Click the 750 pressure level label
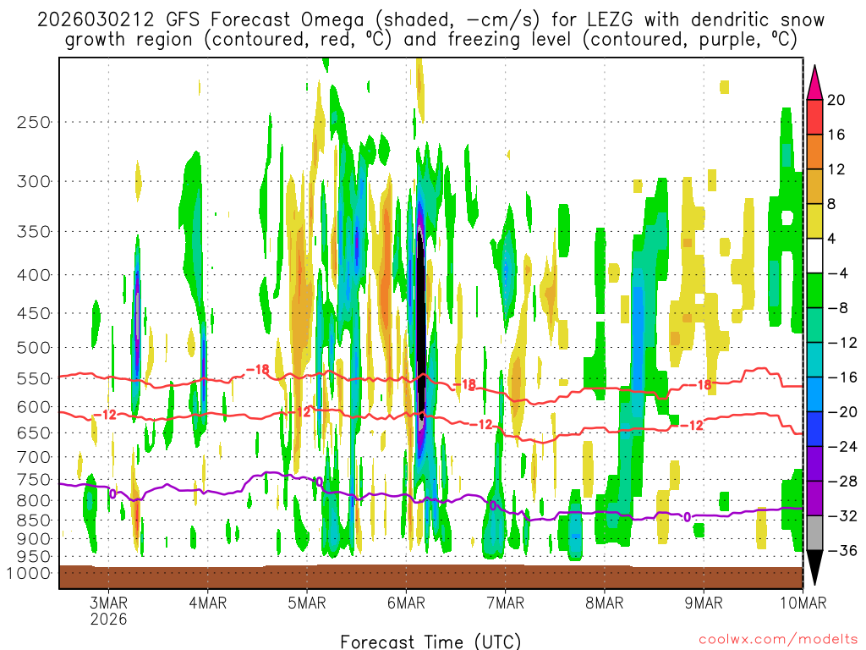The image size is (866, 650). (34, 480)
